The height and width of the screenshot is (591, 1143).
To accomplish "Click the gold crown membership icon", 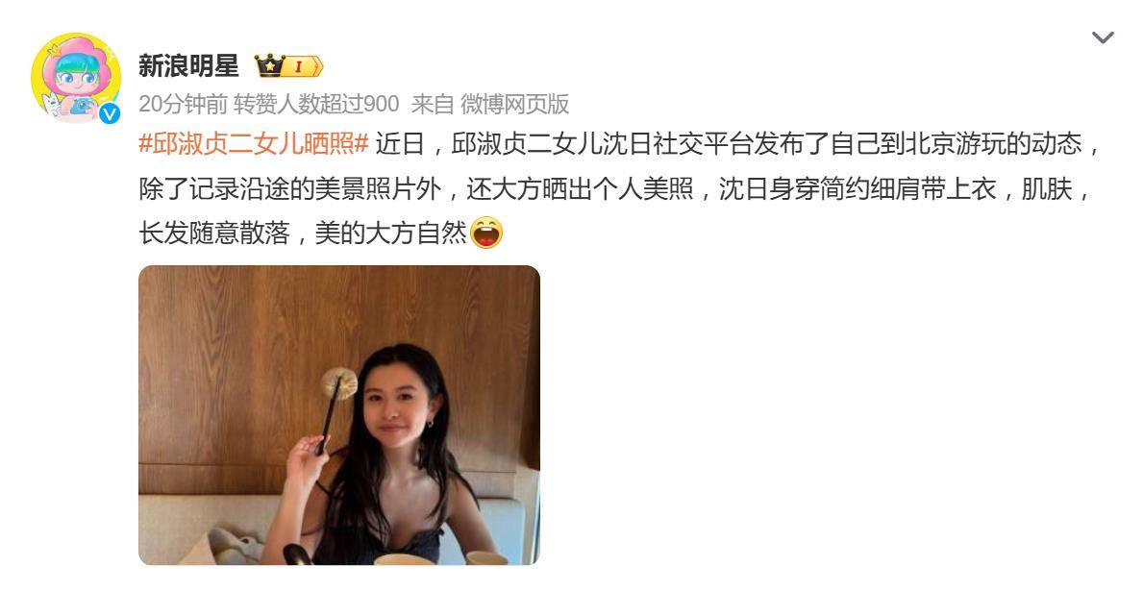I will (268, 66).
